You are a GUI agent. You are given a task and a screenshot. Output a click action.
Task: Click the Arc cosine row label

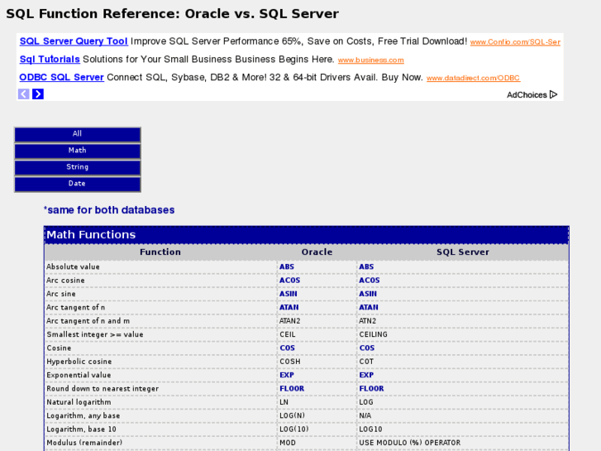(65, 281)
